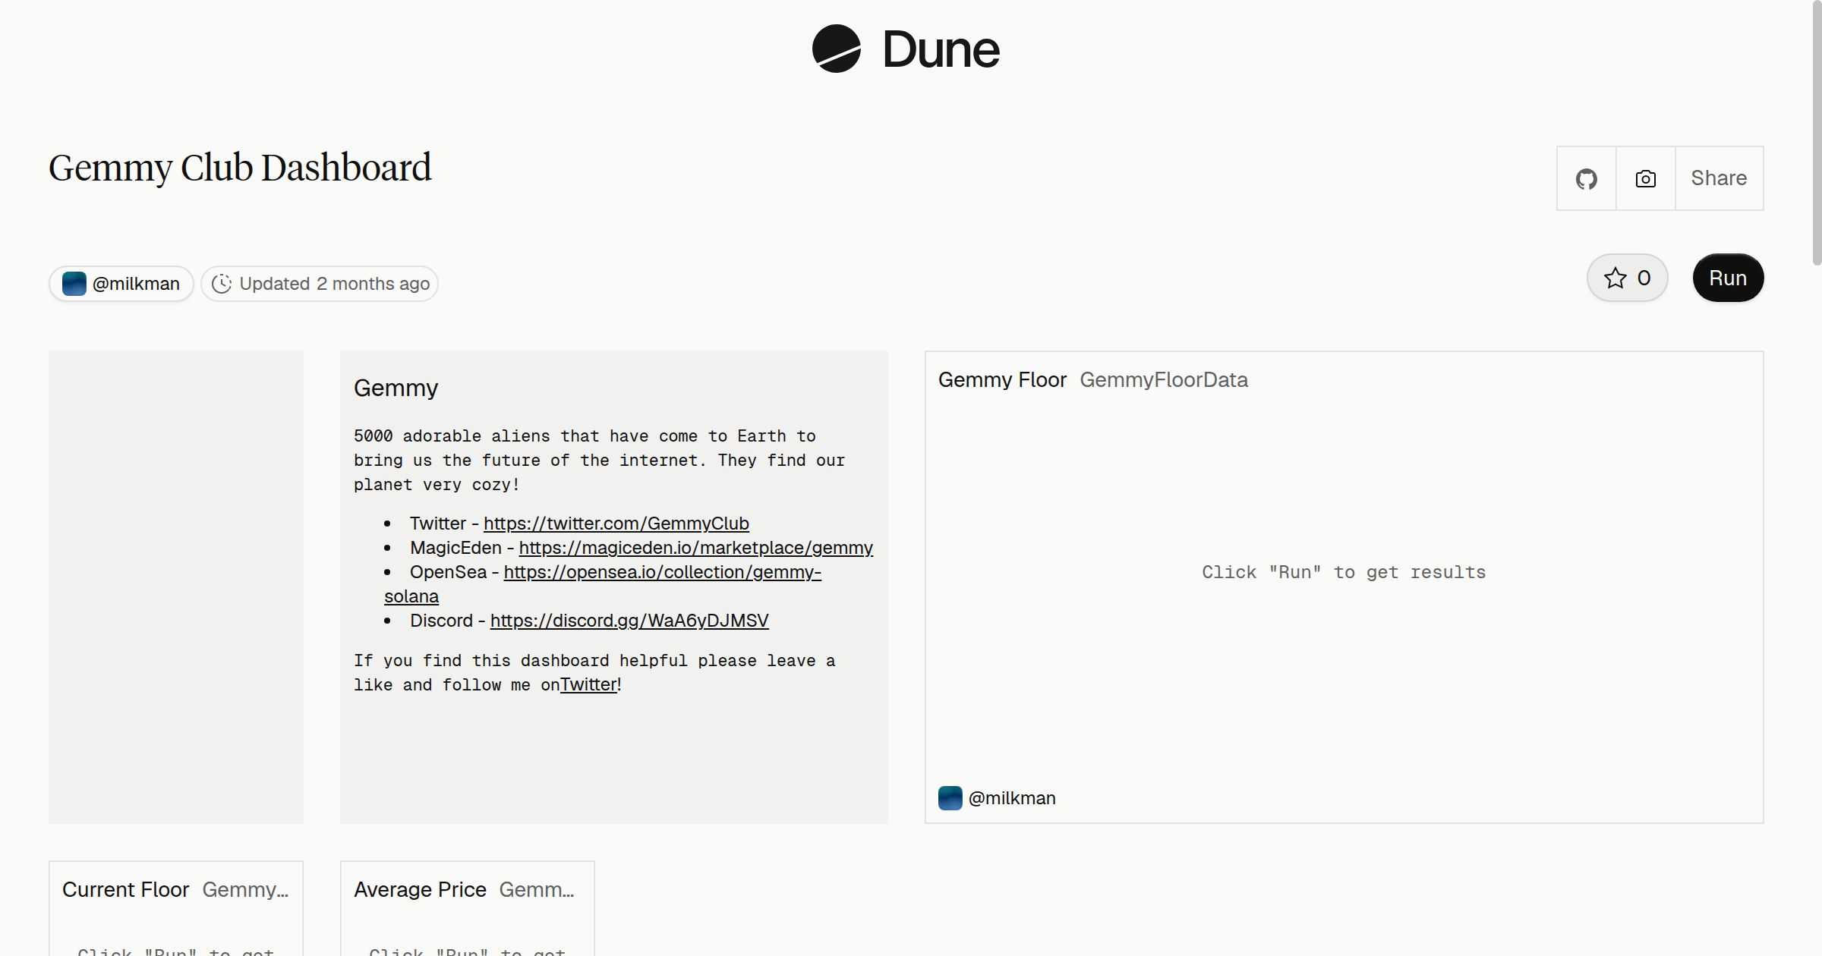Click the Gemmy heading in the text panel
Image resolution: width=1822 pixels, height=956 pixels.
coord(396,388)
